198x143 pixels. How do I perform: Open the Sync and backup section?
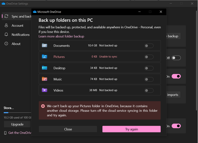(17, 16)
